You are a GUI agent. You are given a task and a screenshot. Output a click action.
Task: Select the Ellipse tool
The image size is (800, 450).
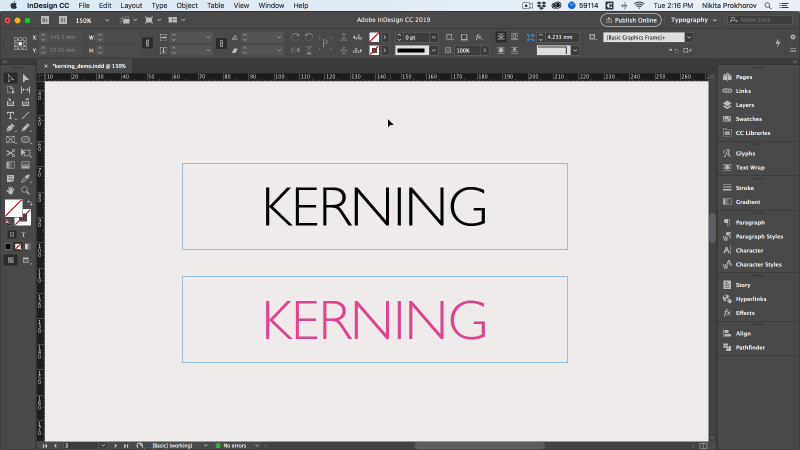[25, 140]
